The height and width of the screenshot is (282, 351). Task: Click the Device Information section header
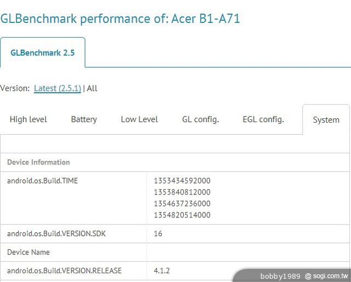click(38, 162)
